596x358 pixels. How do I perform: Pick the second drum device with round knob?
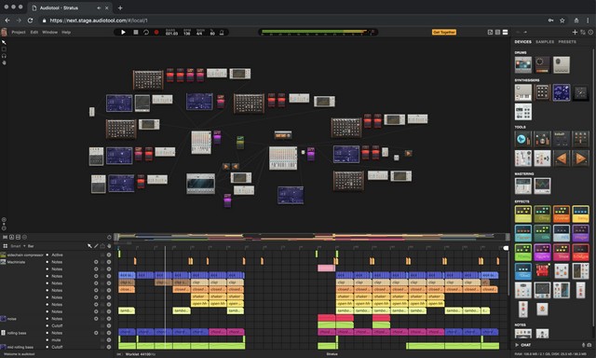(542, 65)
